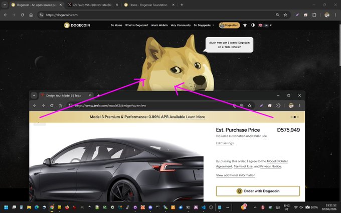Open a new tab in back Dogecoin window

point(182,5)
